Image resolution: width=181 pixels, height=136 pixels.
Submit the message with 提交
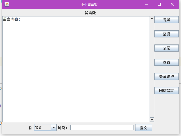[x=144, y=128]
